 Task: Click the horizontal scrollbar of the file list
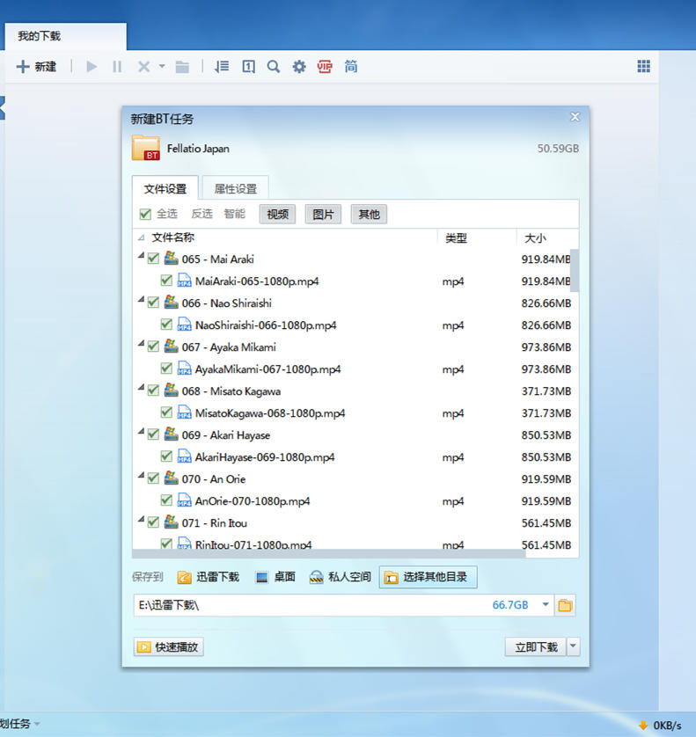point(329,553)
